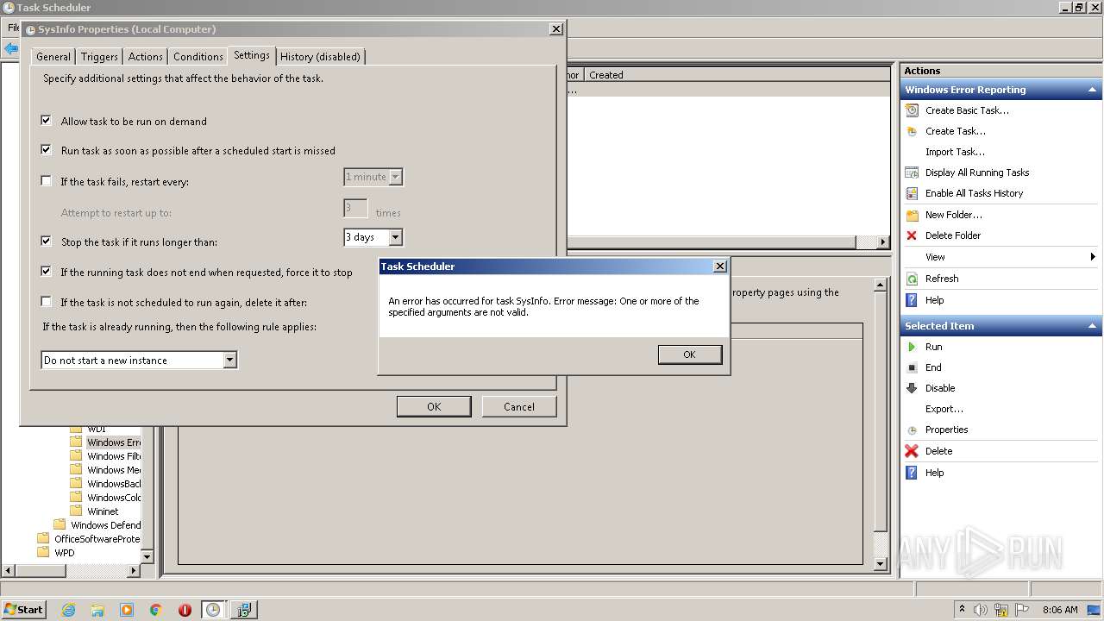
Task: Click the End task icon
Action: pyautogui.click(x=912, y=367)
